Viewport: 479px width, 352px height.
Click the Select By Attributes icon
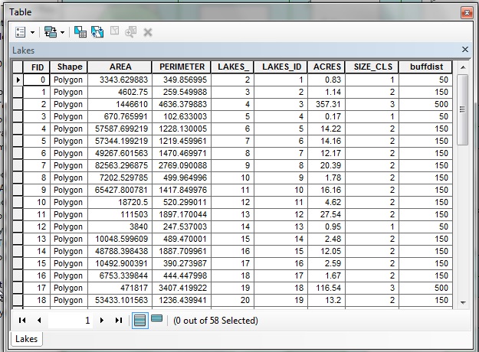[x=80, y=32]
